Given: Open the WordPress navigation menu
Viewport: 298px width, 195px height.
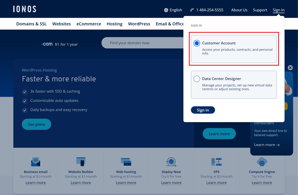Looking at the screenshot, I should [x=139, y=24].
